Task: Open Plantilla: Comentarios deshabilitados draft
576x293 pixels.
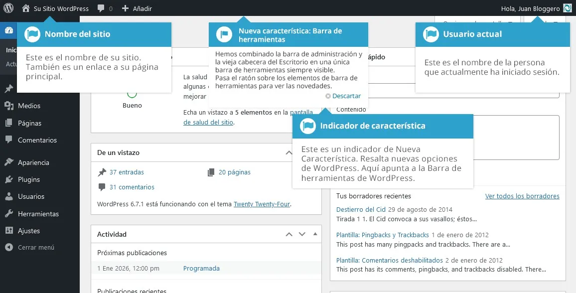Action: (389, 260)
